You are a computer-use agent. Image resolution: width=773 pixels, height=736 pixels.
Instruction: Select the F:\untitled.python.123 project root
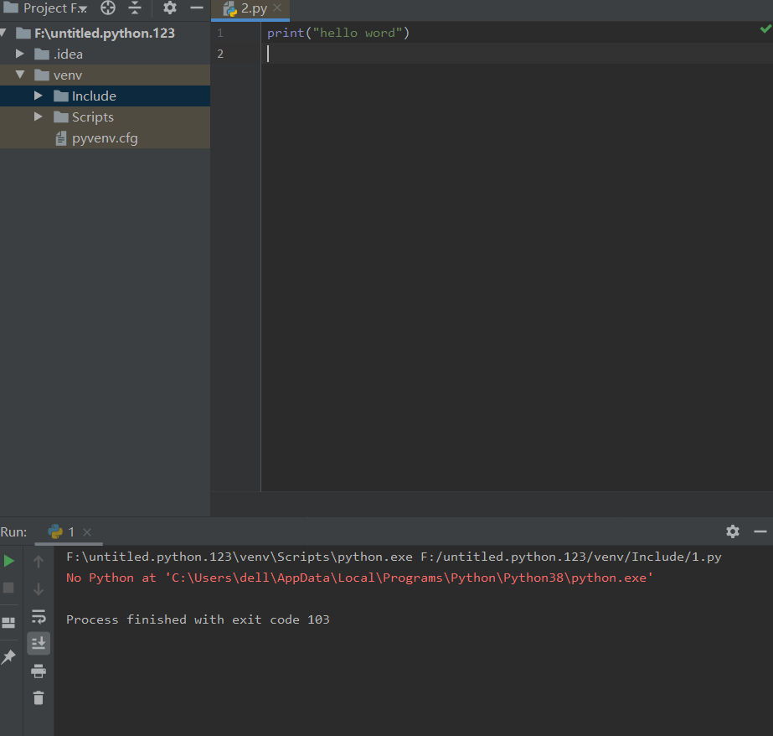click(x=105, y=33)
